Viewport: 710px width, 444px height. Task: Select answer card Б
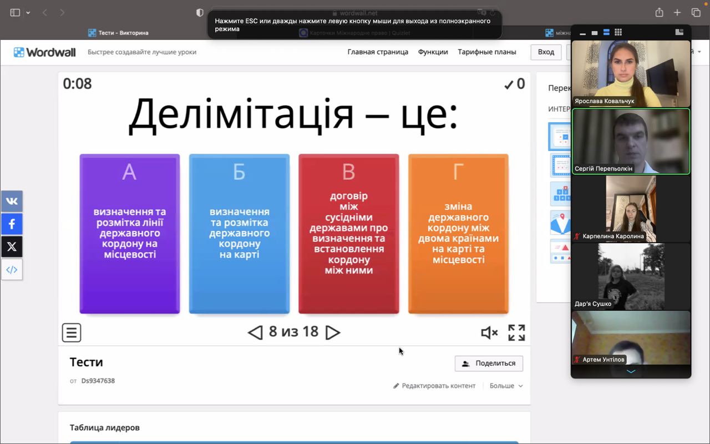coord(239,234)
